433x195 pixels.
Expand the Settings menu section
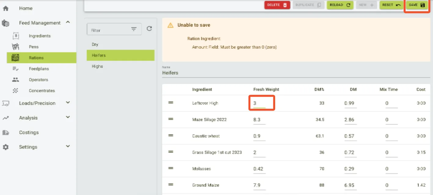point(68,147)
